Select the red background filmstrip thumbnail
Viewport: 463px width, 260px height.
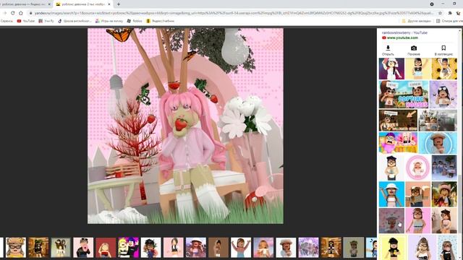pyautogui.click(x=106, y=248)
